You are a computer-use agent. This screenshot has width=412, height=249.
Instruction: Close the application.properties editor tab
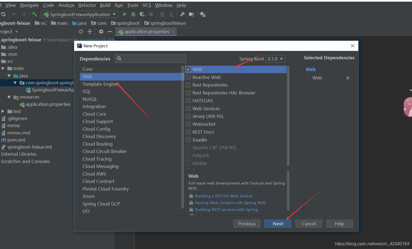(x=173, y=32)
